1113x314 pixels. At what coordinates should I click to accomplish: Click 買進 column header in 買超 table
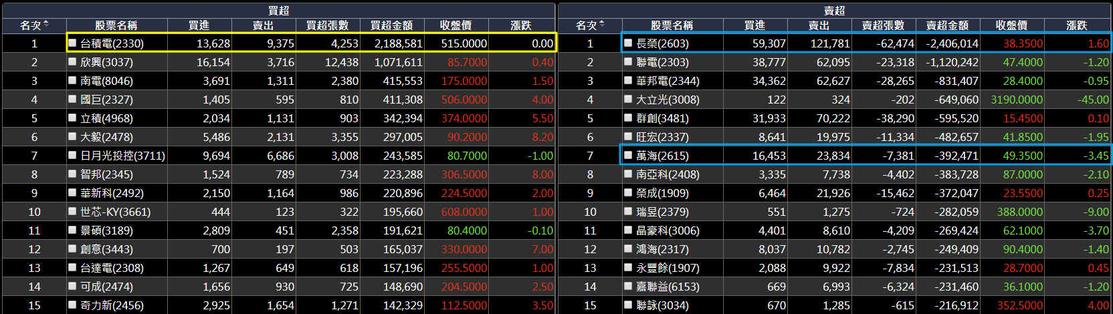[x=199, y=25]
